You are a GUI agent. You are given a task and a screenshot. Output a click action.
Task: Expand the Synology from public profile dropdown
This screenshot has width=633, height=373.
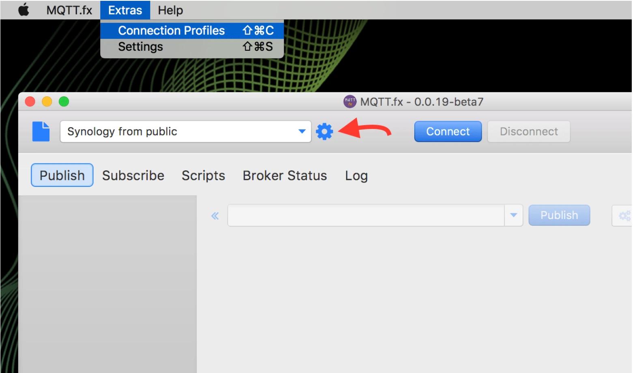301,131
